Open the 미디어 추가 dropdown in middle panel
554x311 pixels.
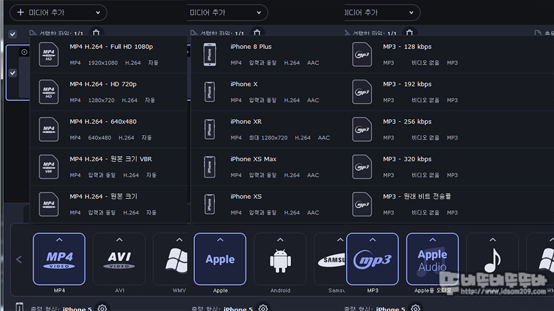pyautogui.click(x=227, y=13)
